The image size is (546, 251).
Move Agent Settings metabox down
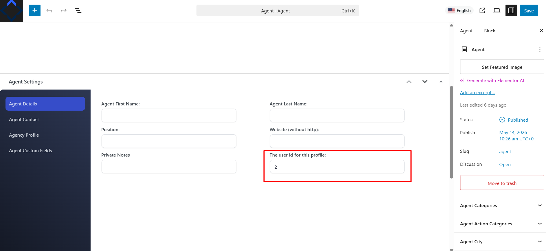pyautogui.click(x=425, y=81)
